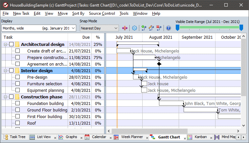This screenshot has width=249, height=143.
Task: Click the add dependency icon
Action: click(144, 28)
